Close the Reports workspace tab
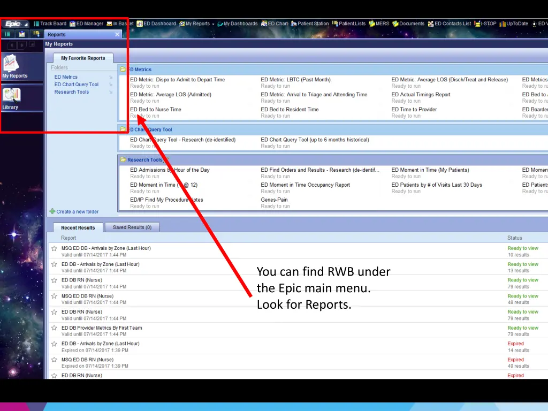The image size is (548, 411). click(x=117, y=34)
